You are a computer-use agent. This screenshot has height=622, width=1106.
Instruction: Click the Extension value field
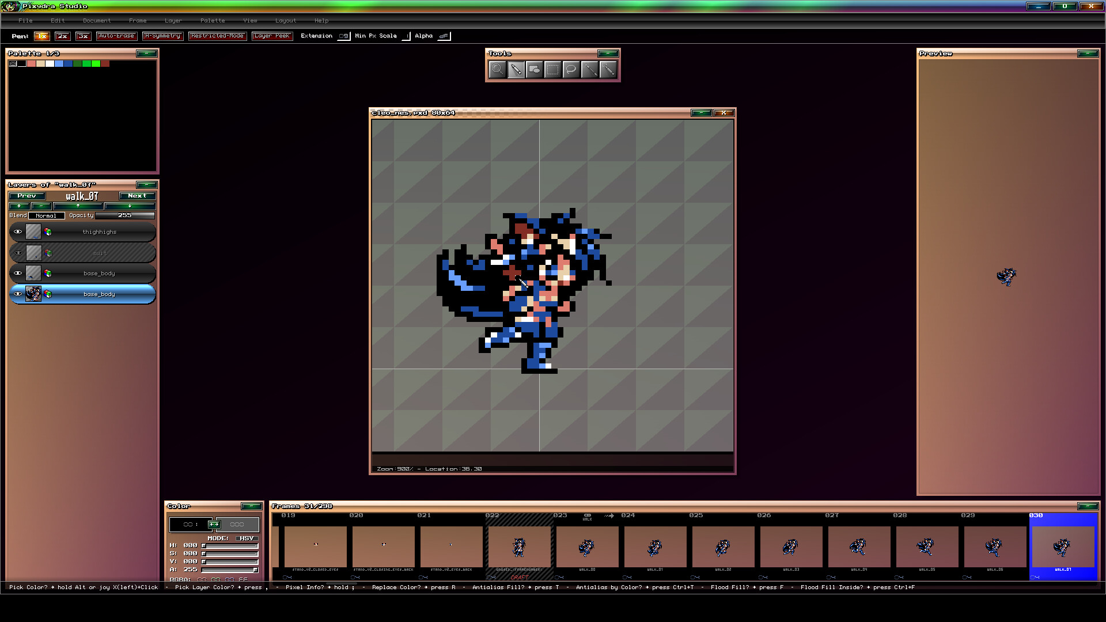[343, 36]
